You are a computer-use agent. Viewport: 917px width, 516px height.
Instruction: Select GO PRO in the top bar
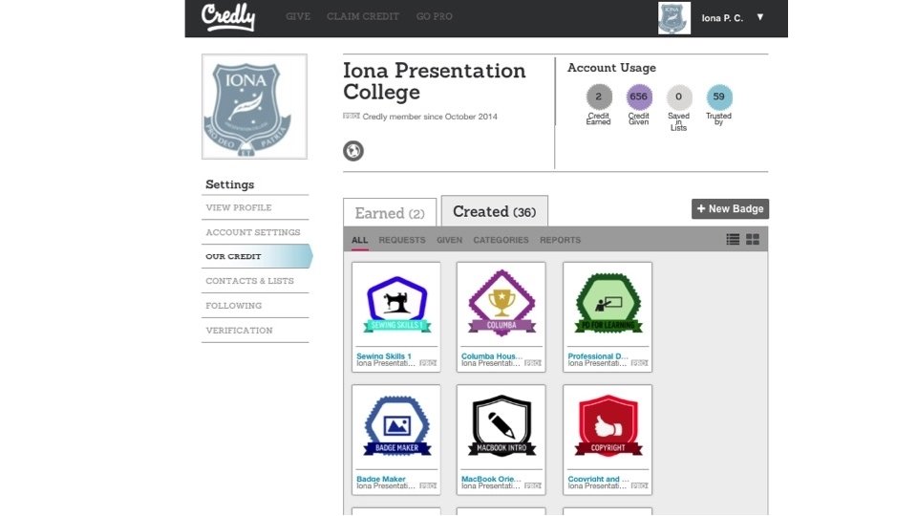(434, 16)
